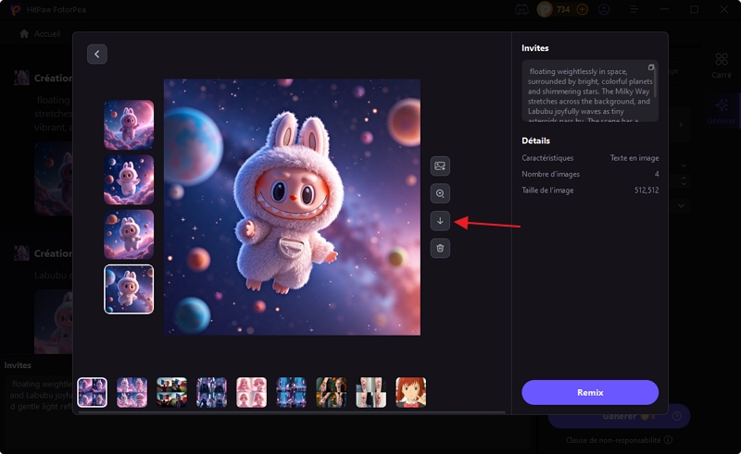Go to the Accueil home tab
741x454 pixels.
point(40,34)
